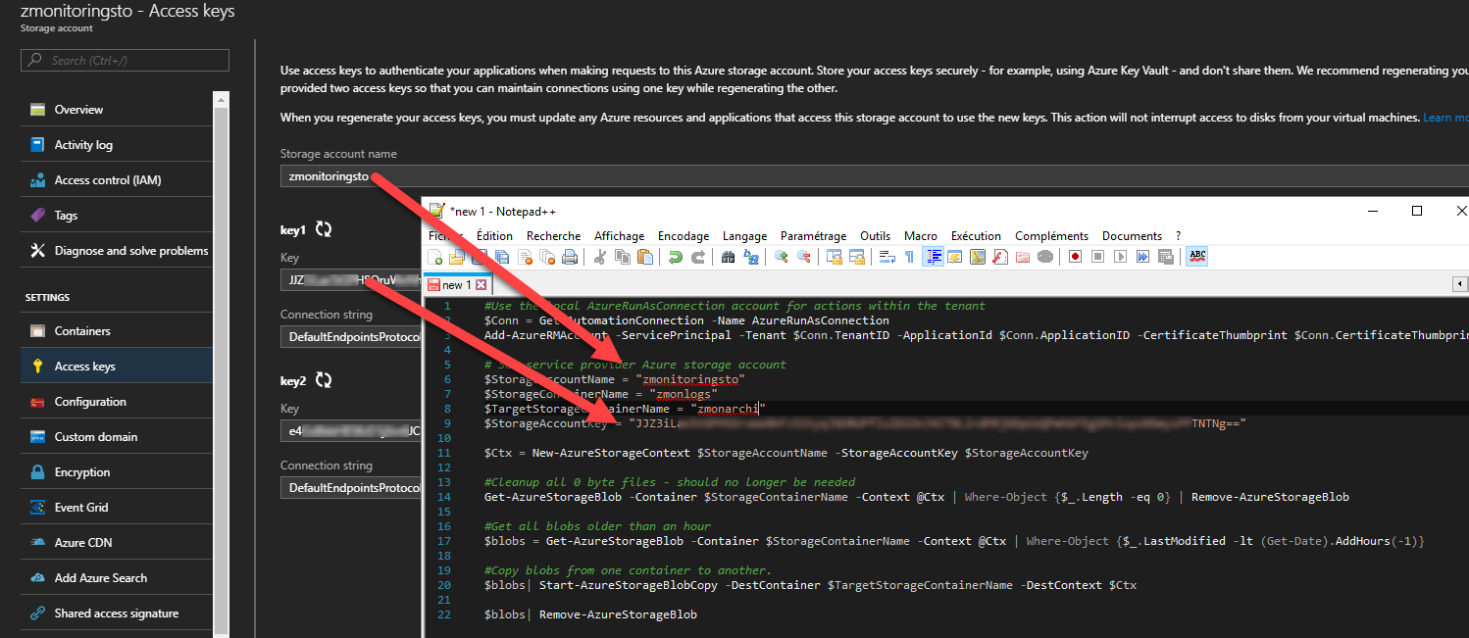The height and width of the screenshot is (638, 1469).
Task: Close the 'new 1' tab with its X
Action: pos(481,285)
